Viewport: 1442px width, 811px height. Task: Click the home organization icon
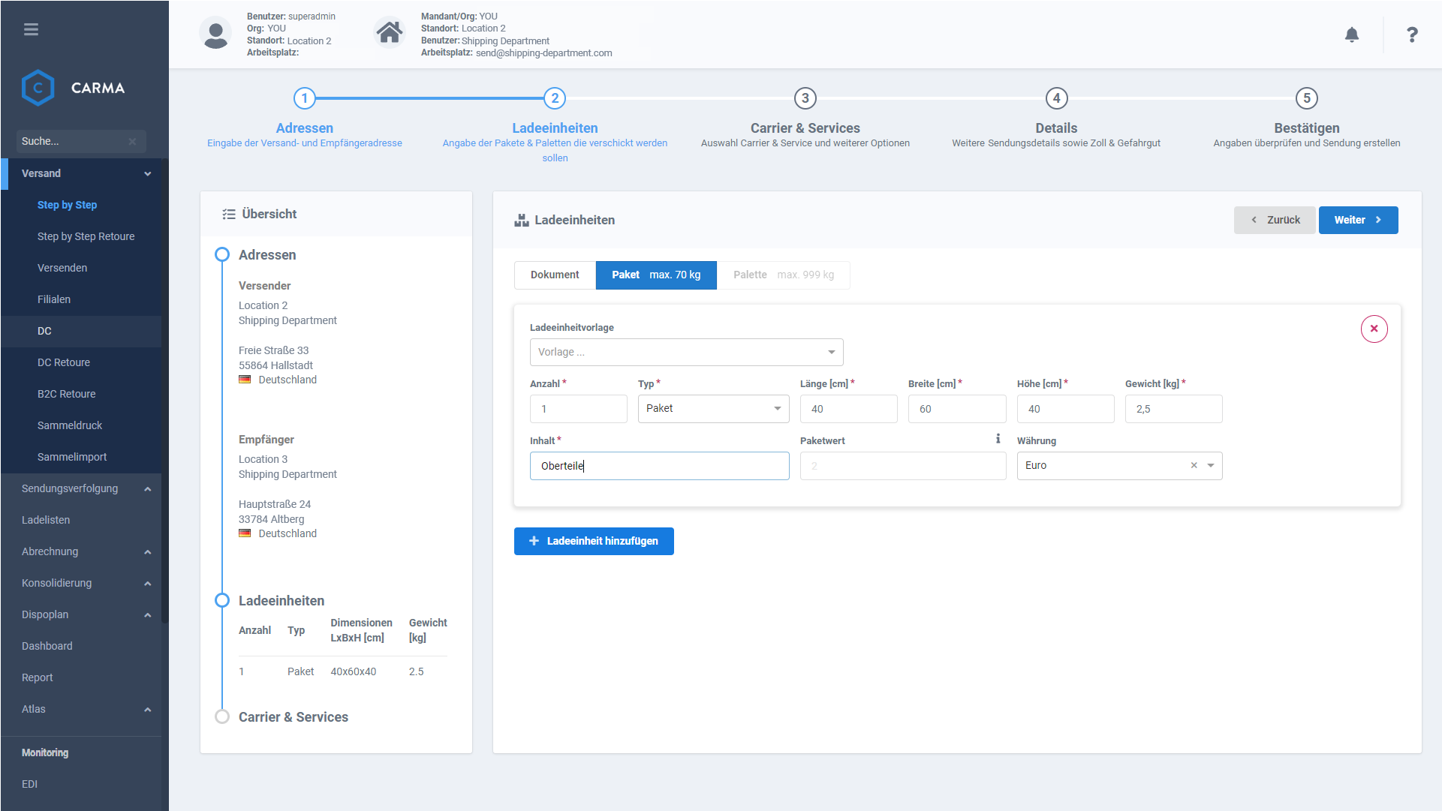[390, 33]
